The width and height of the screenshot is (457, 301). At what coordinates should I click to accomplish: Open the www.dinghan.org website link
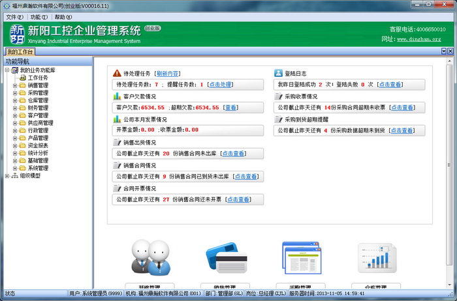point(419,39)
